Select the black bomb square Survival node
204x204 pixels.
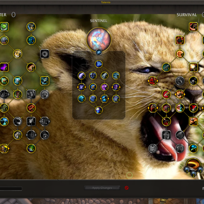(180, 40)
